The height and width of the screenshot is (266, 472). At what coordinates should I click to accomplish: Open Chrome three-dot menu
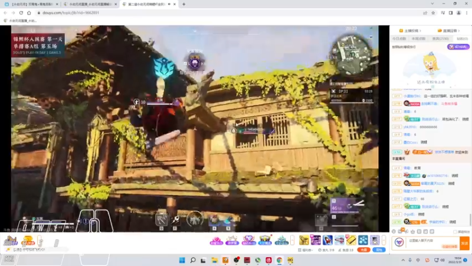point(467,12)
